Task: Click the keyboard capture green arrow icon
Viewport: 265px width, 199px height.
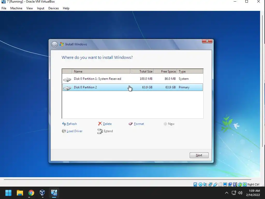Action: point(245,184)
